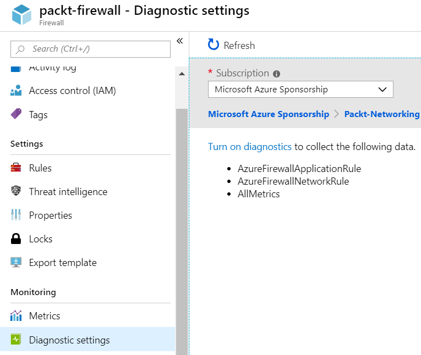Click the Locks padlock icon
This screenshot has height=355, width=421.
(17, 239)
